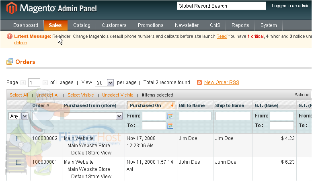Open the Purchased from store filter dropdown
Screen dimensions: 312x181
pyautogui.click(x=93, y=116)
